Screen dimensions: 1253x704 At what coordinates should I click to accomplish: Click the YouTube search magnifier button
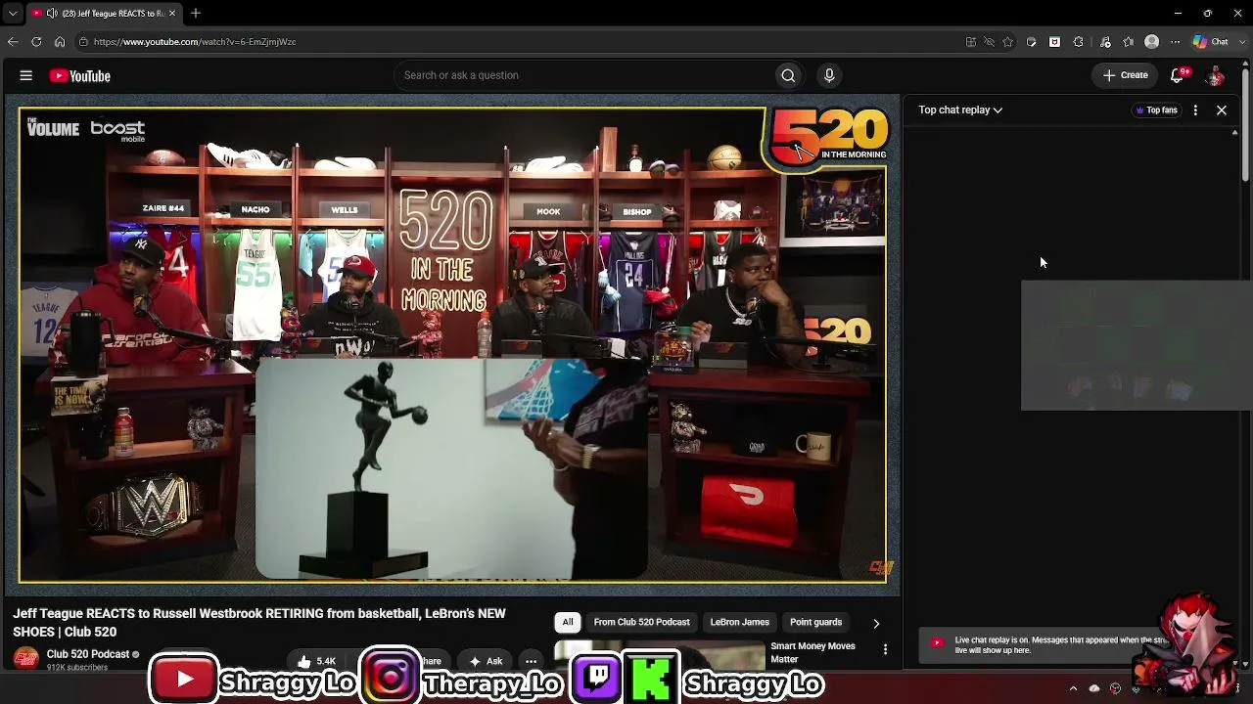click(788, 75)
